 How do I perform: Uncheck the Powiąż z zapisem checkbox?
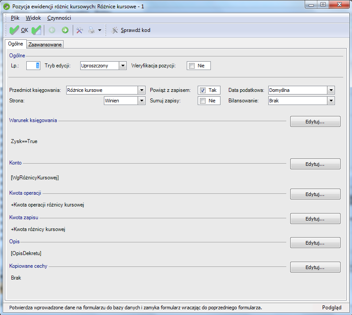click(203, 90)
